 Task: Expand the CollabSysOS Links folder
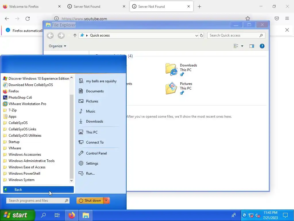coord(20,129)
